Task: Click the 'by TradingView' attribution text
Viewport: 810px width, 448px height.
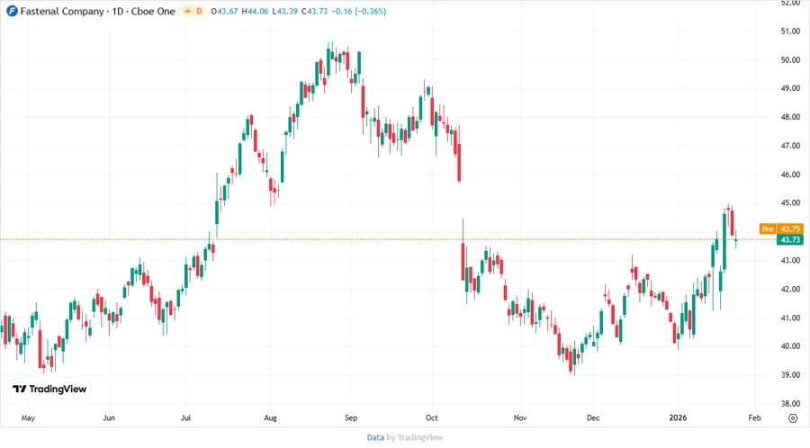Action: (415, 437)
